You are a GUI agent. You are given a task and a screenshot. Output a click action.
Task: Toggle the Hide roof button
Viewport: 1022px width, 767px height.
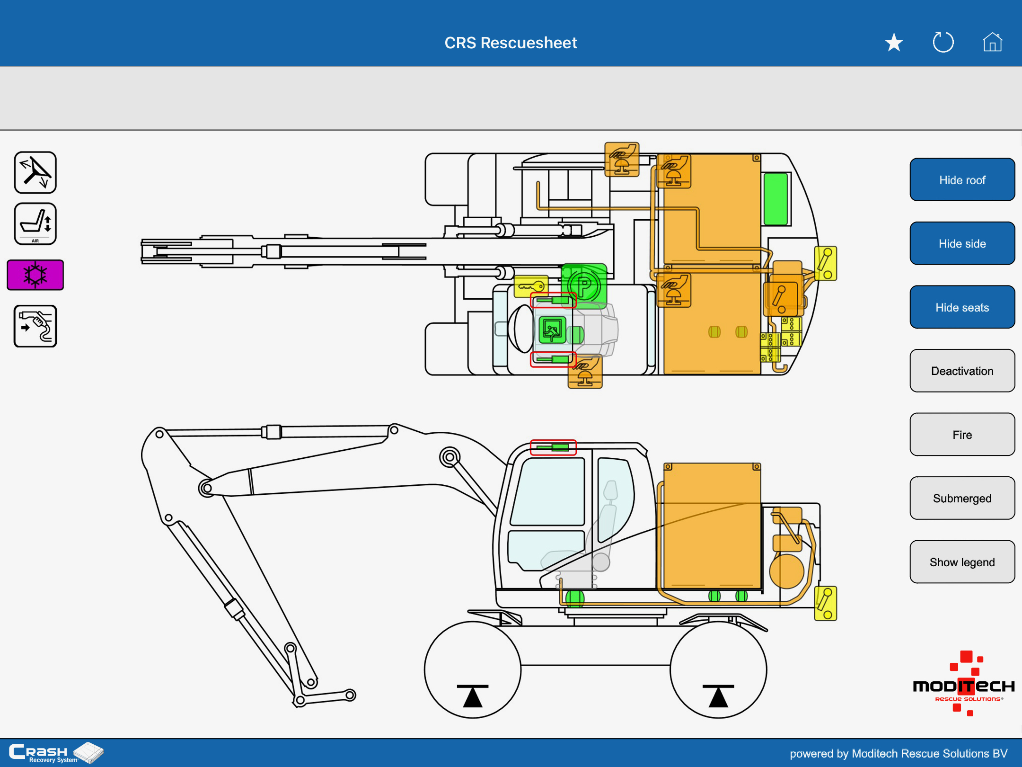click(x=962, y=180)
